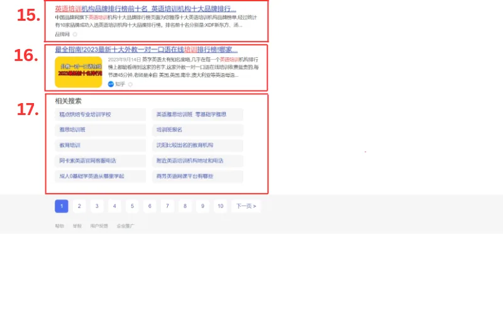503x335 pixels.
Task: Go to results page 7
Action: click(167, 206)
